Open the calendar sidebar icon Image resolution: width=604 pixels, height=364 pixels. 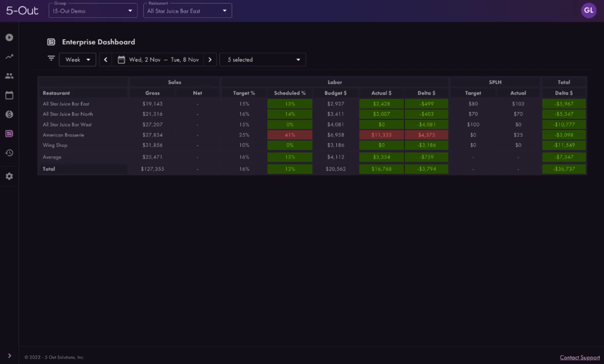point(9,95)
